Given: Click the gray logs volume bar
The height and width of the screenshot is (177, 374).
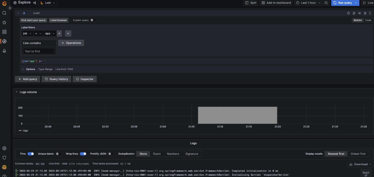Looking at the screenshot, I should (x=237, y=115).
